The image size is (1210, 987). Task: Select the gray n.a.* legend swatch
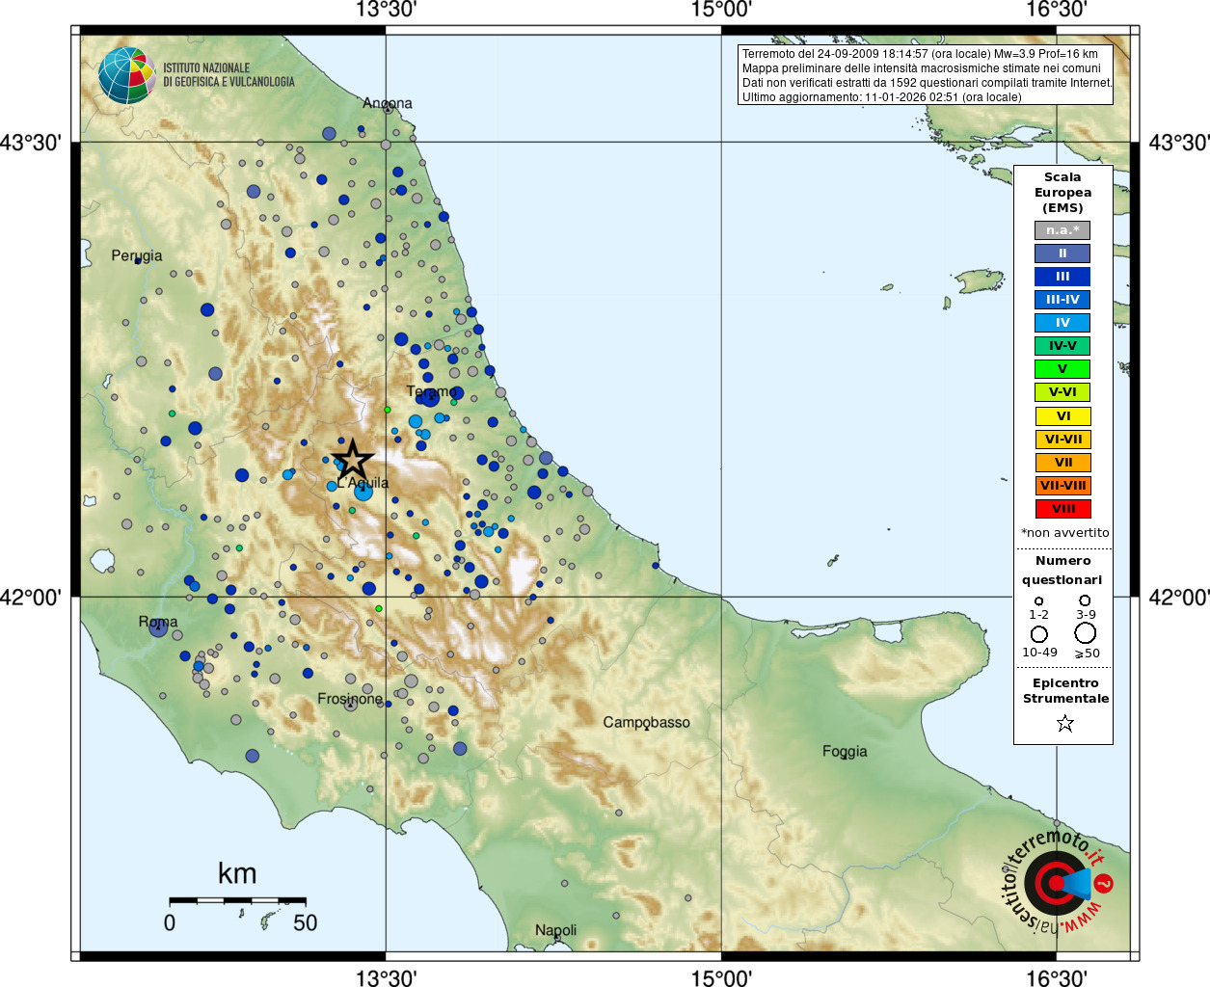coord(1062,230)
